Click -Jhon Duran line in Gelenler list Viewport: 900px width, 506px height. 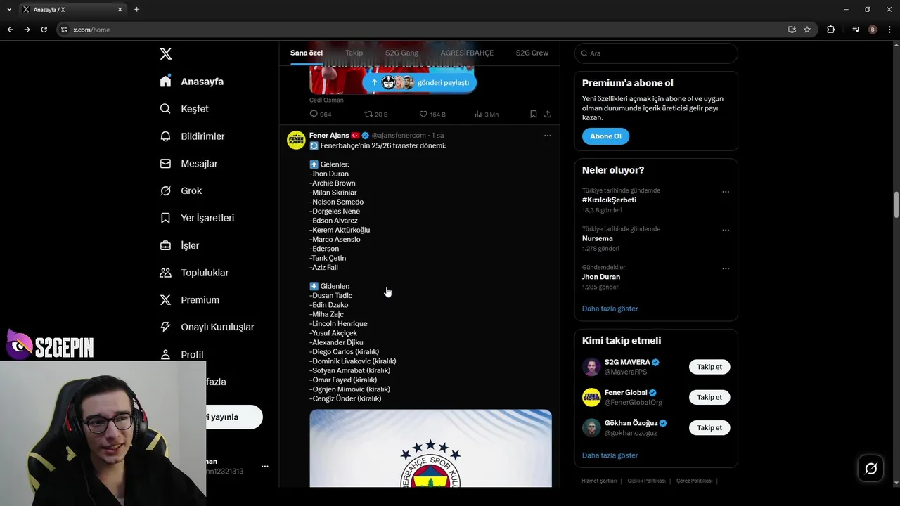(x=329, y=174)
